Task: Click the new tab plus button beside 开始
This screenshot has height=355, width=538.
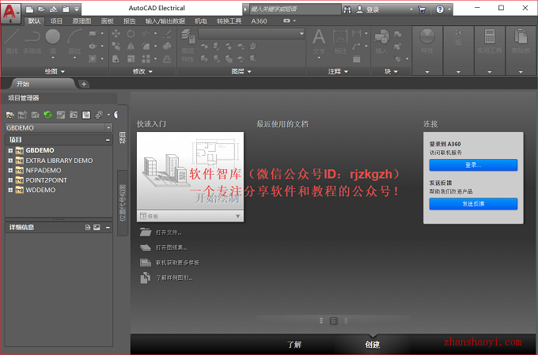Action: point(84,84)
